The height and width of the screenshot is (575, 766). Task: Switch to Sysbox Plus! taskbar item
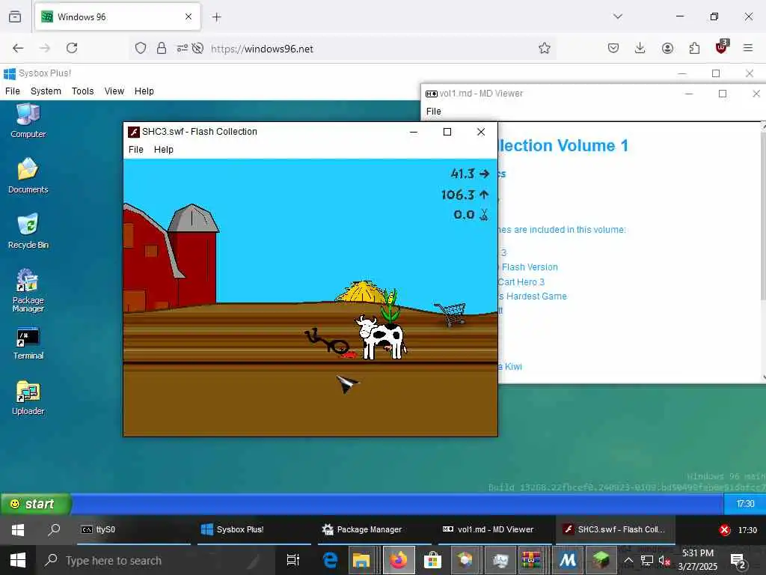[254, 529]
